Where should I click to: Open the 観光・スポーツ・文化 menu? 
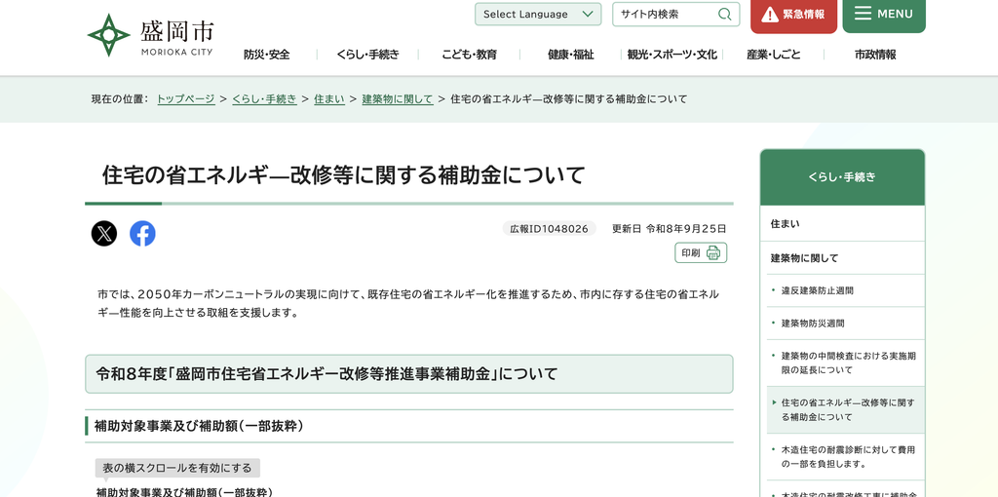pos(672,55)
